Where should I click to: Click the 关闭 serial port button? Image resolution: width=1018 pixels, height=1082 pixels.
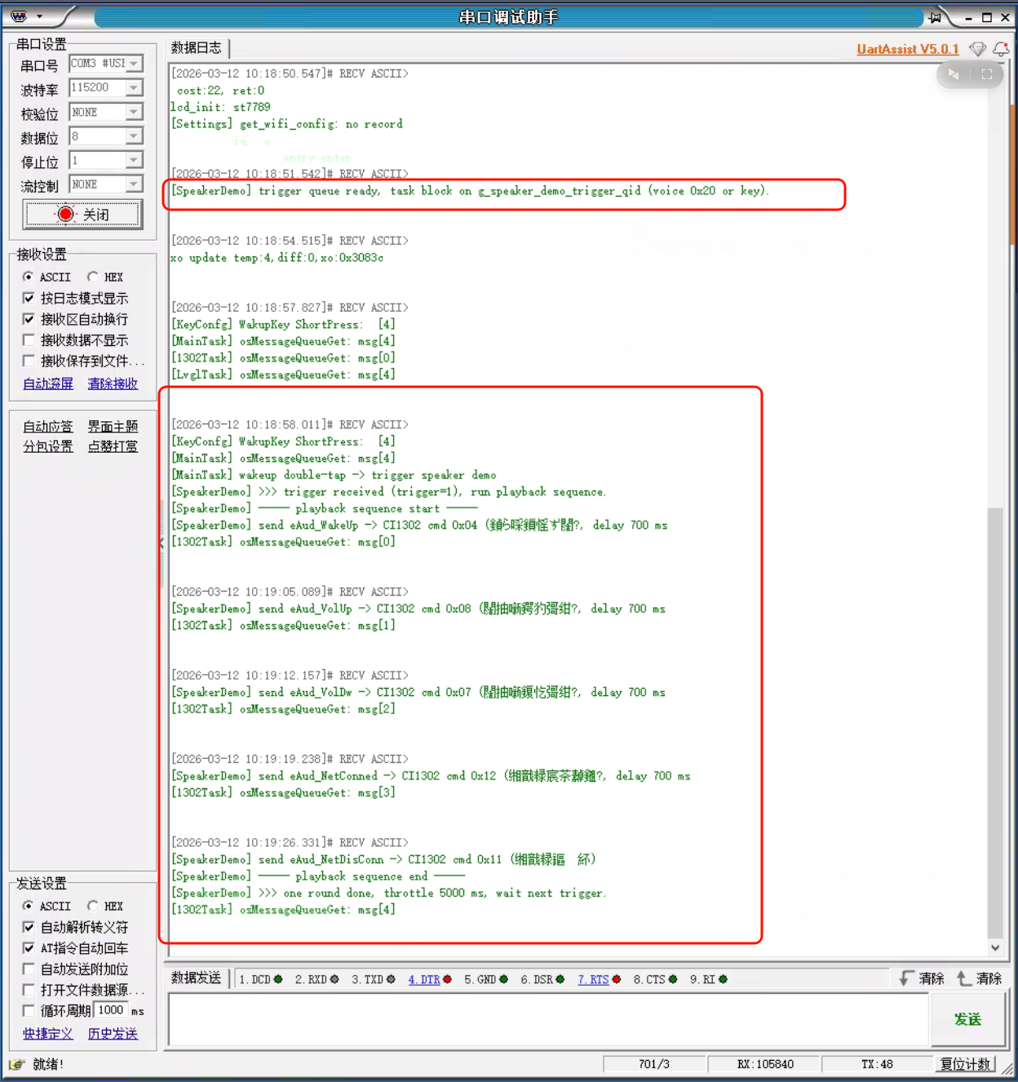[82, 215]
